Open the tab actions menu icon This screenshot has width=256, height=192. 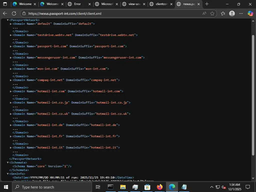click(x=5, y=4)
